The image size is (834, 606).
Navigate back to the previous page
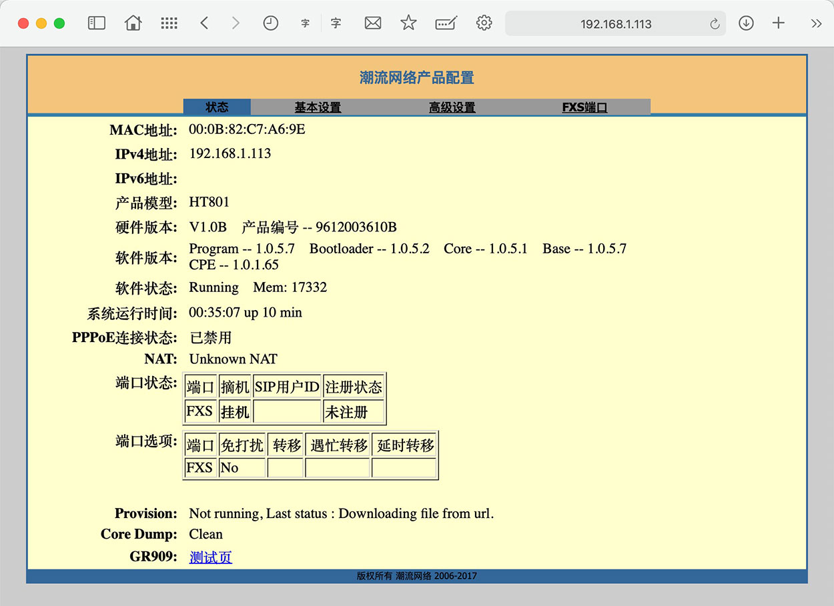(204, 23)
